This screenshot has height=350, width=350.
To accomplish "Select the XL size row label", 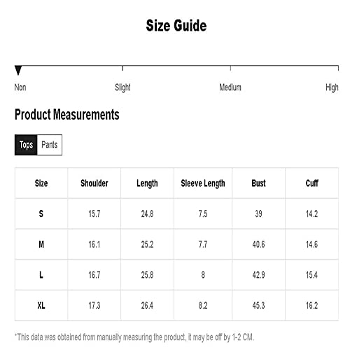I will (41, 305).
